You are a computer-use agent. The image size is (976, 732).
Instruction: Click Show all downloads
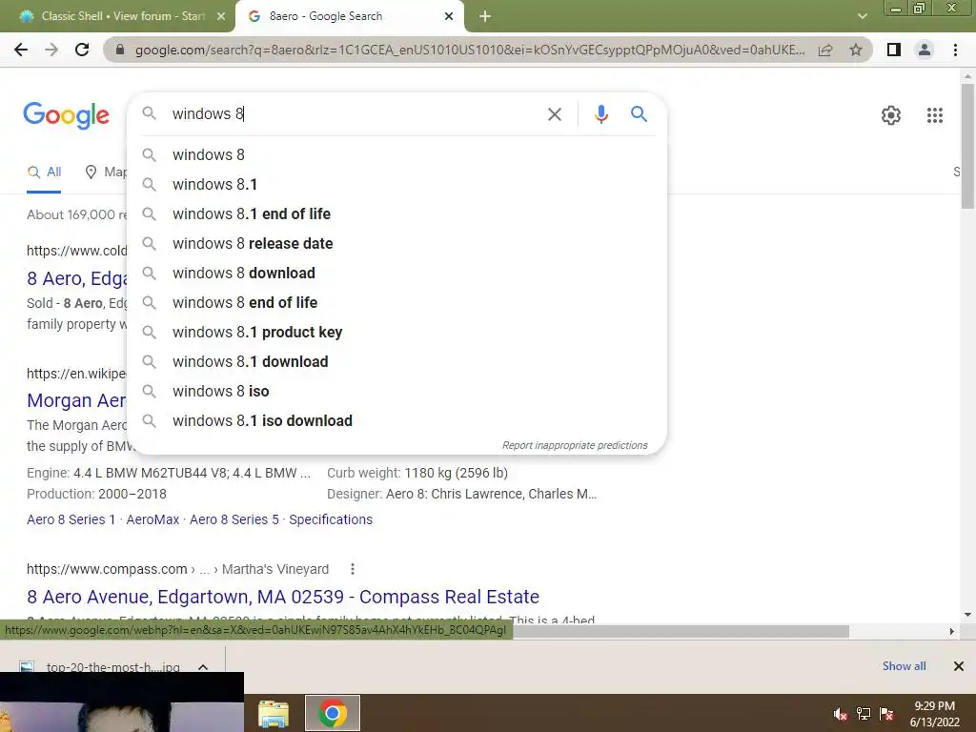(x=904, y=666)
